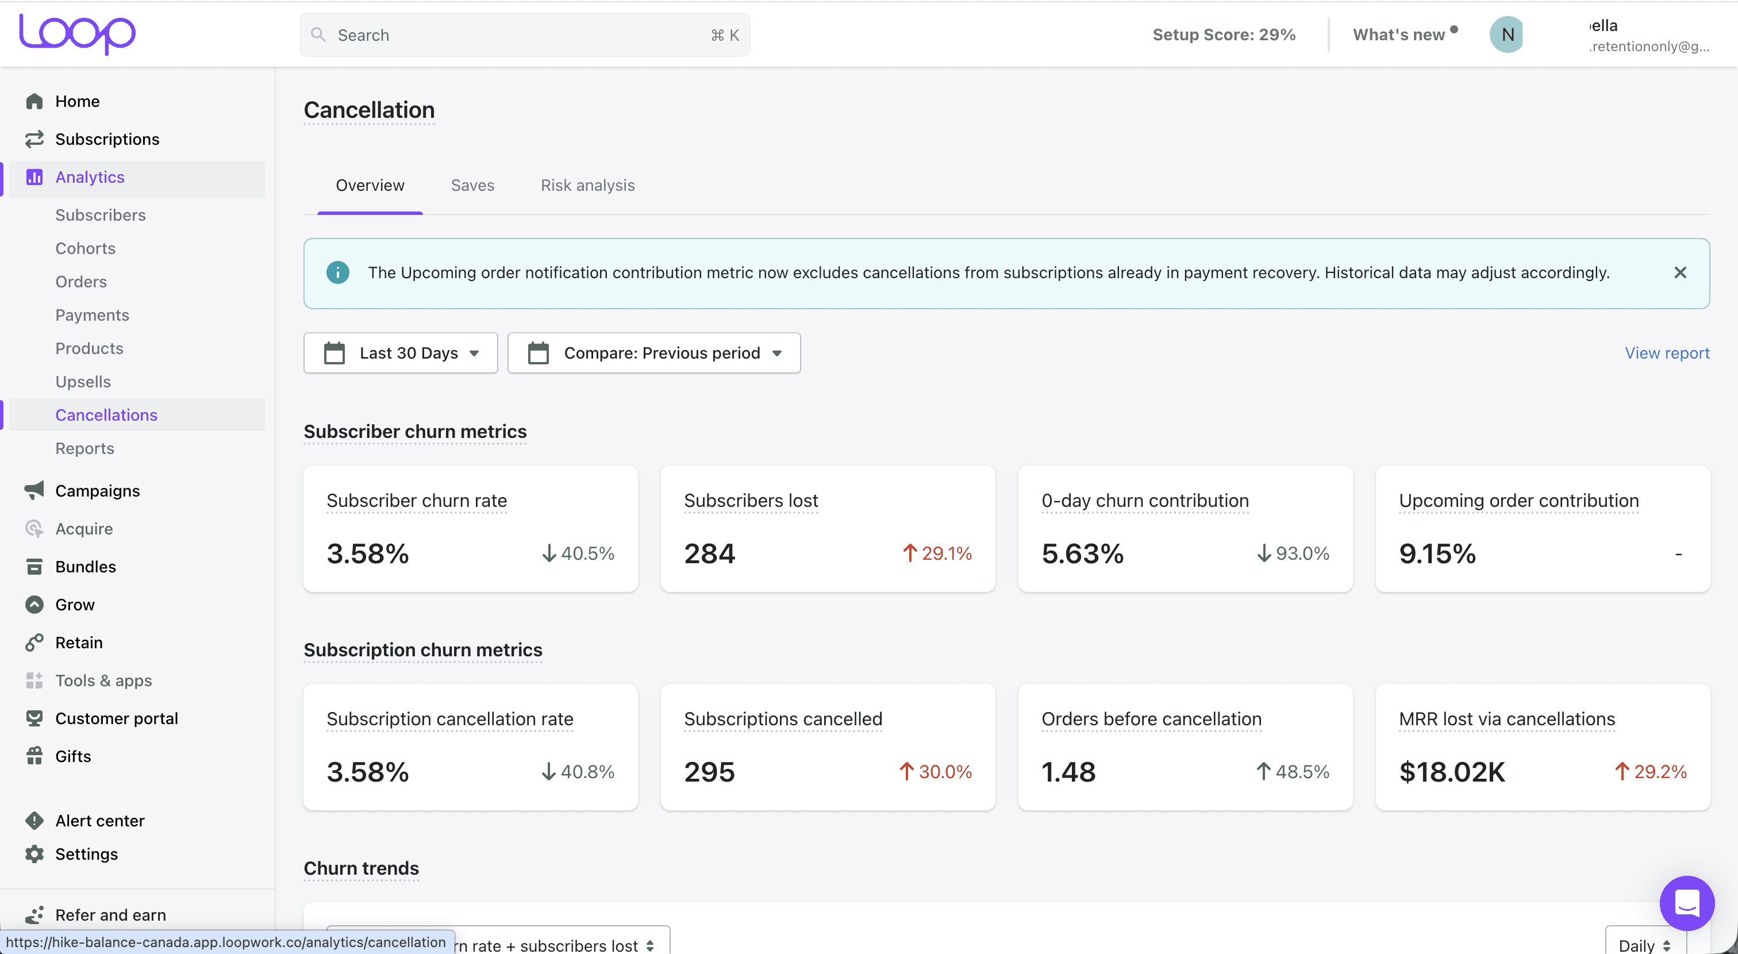Dismiss the info banner notification
Screen dimensions: 1738x954
click(x=1680, y=272)
